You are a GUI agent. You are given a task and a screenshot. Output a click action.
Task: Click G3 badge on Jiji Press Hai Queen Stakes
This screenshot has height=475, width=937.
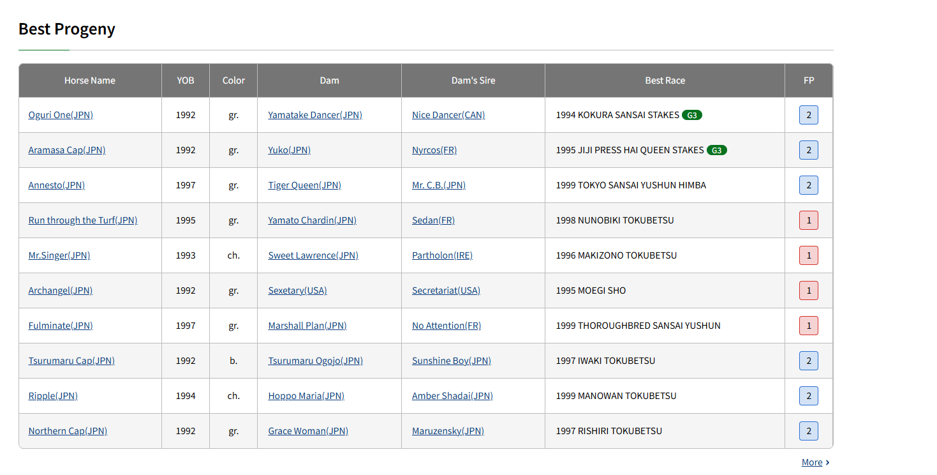(x=717, y=150)
